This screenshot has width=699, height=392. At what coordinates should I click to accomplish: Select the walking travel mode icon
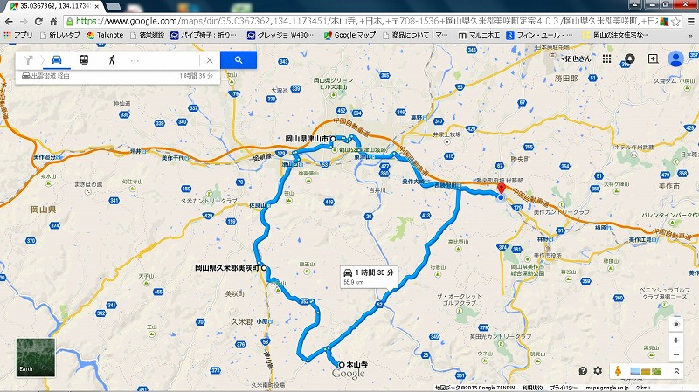click(x=112, y=59)
